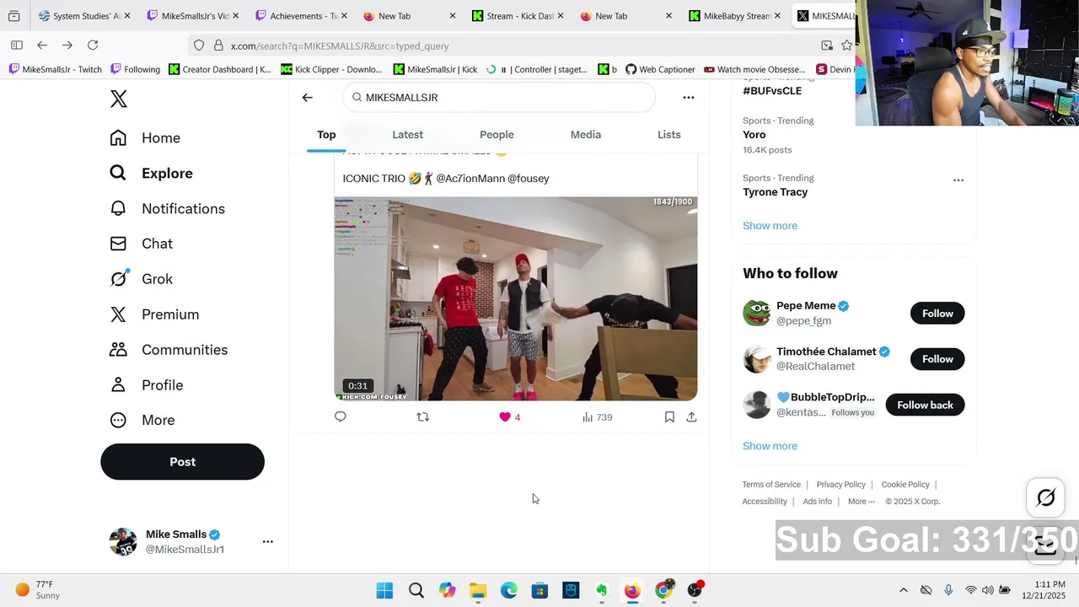Show more Who to follow suggestions

pyautogui.click(x=770, y=446)
